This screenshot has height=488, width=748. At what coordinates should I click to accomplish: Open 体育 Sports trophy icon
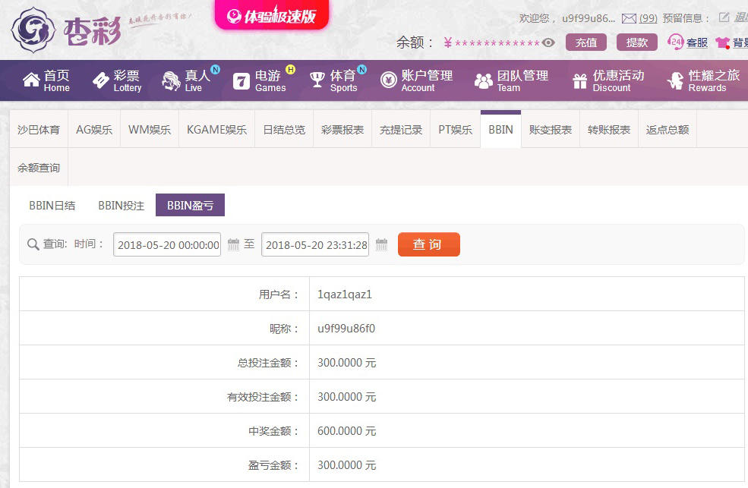click(x=317, y=80)
